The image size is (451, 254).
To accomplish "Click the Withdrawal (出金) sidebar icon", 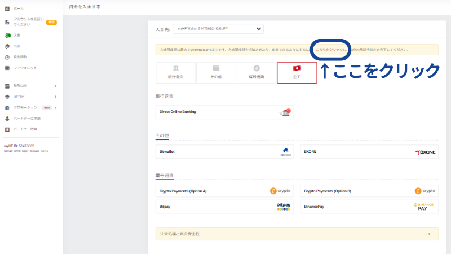I will [x=7, y=46].
